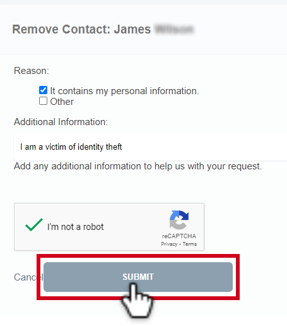Screen dimensions: 287x326
Task: Click the "reCAPTCHA" brand text
Action: point(179,236)
